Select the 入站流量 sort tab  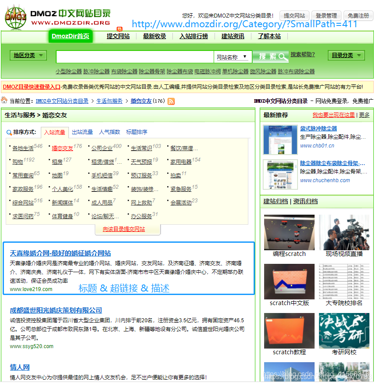tap(55, 133)
